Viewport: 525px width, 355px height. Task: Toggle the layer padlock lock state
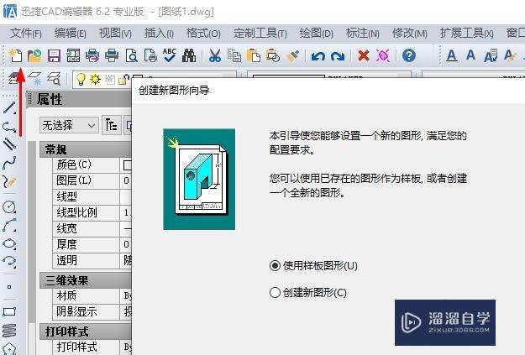tap(123, 80)
